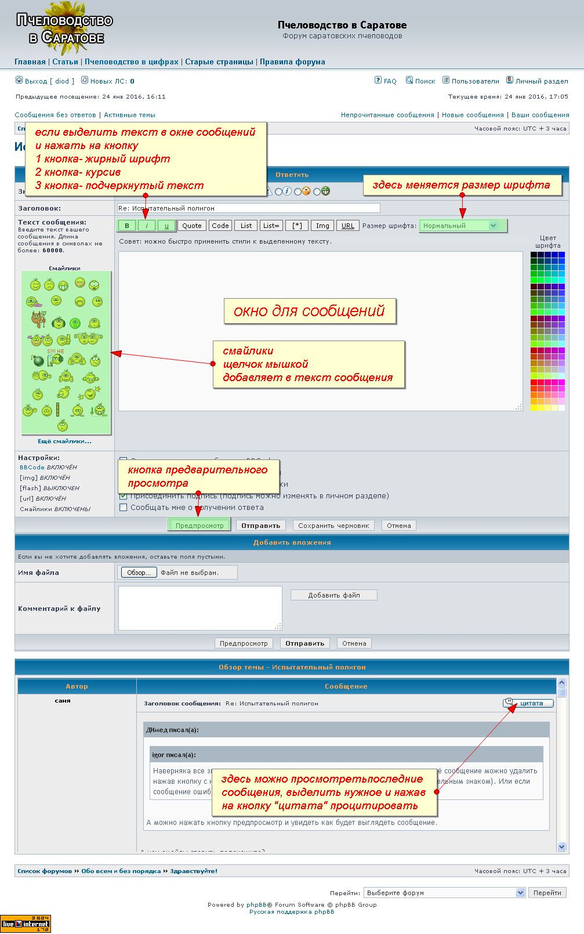Viewport: 584px width, 934px height.
Task: Click the Bold (B) formatting button
Action: tap(126, 226)
